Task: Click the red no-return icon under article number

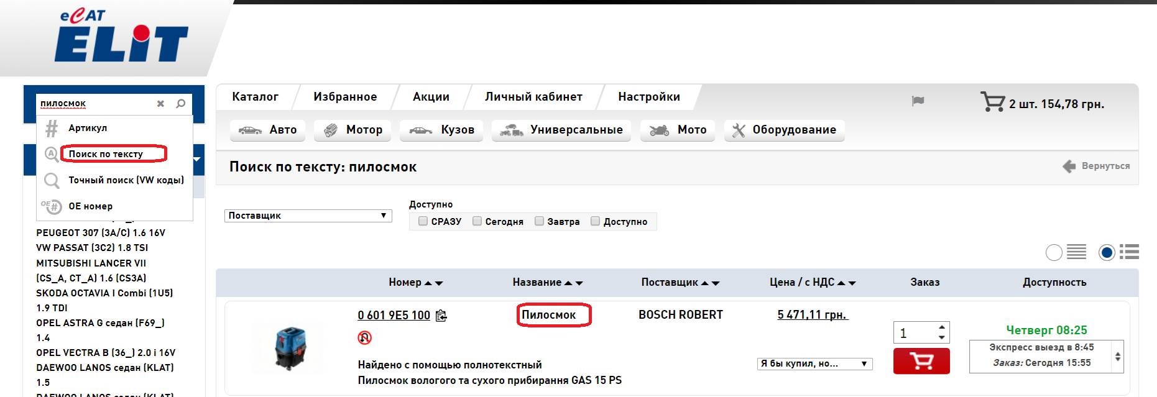Action: coord(365,337)
